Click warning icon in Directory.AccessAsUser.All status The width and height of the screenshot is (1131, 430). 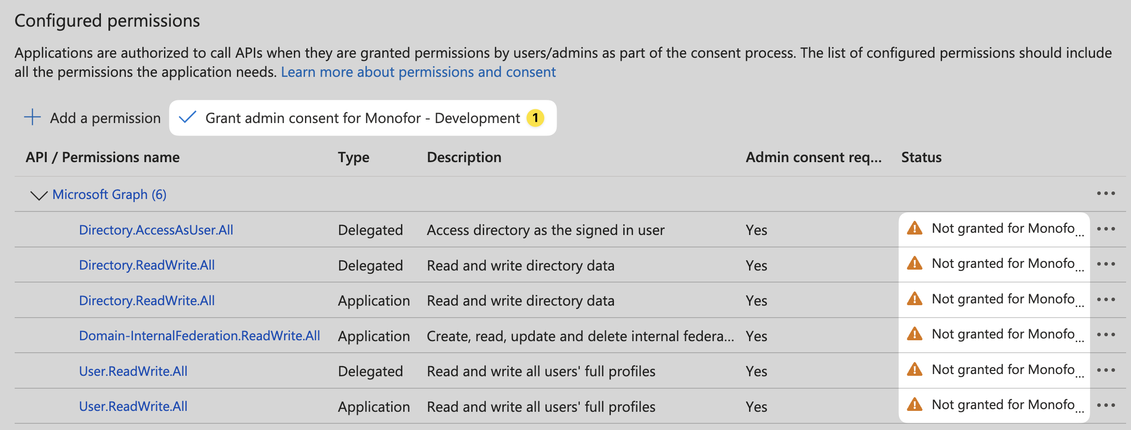914,228
